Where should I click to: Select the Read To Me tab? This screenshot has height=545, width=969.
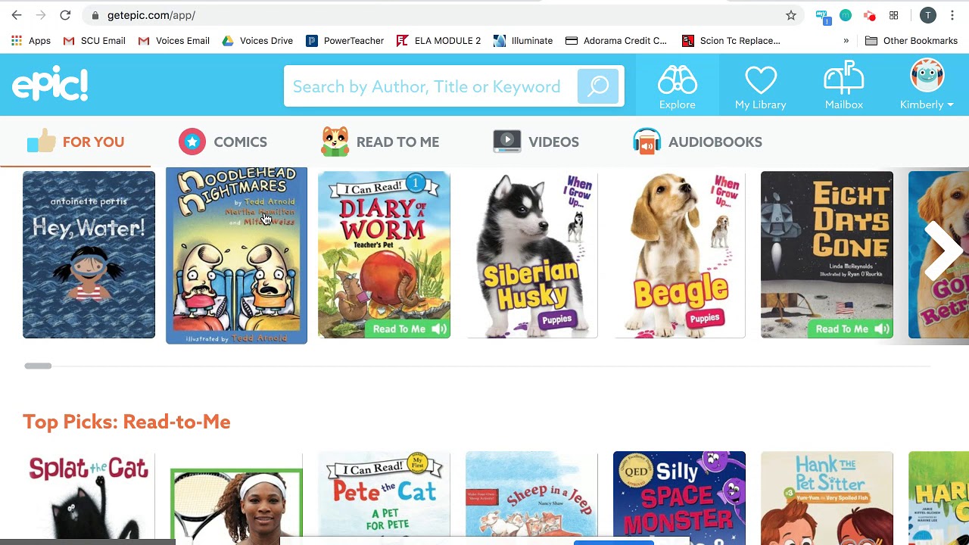pyautogui.click(x=380, y=142)
